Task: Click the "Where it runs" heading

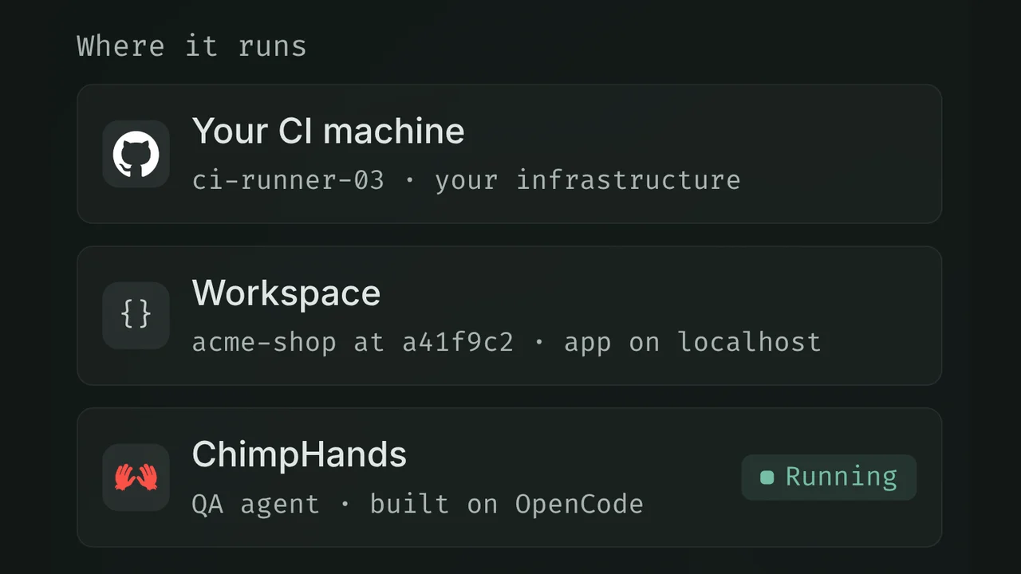Action: tap(191, 45)
